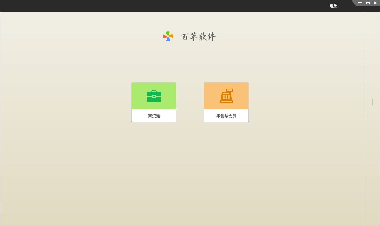Screen dimensions: 380x226
Task: Open the 商贸通 briefcase icon
Action: pyautogui.click(x=154, y=97)
